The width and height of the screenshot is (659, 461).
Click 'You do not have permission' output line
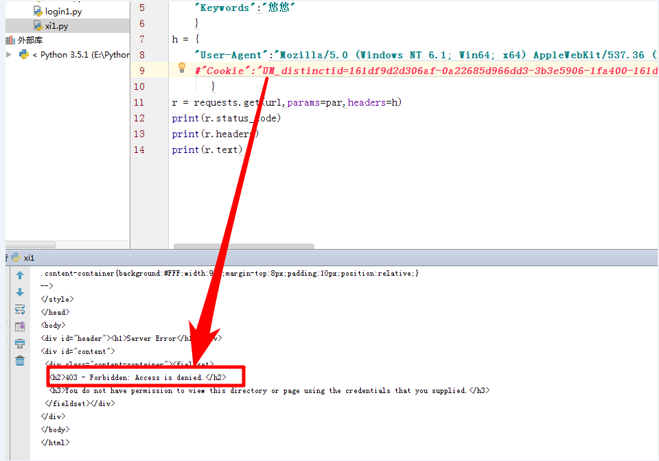pyautogui.click(x=269, y=390)
